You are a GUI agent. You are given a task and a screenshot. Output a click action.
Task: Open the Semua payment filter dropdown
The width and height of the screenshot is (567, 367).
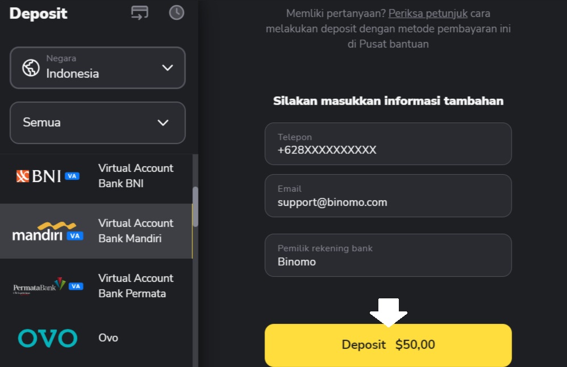[98, 123]
